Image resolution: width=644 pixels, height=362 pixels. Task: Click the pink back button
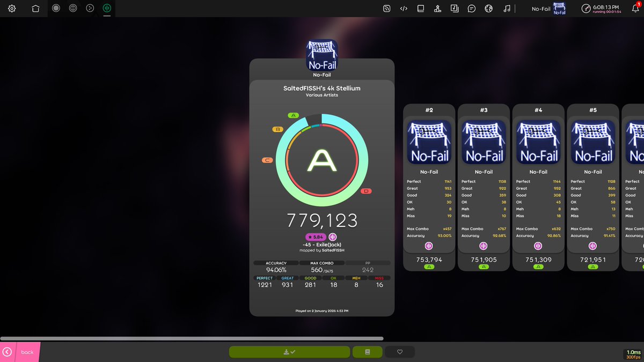click(x=20, y=352)
